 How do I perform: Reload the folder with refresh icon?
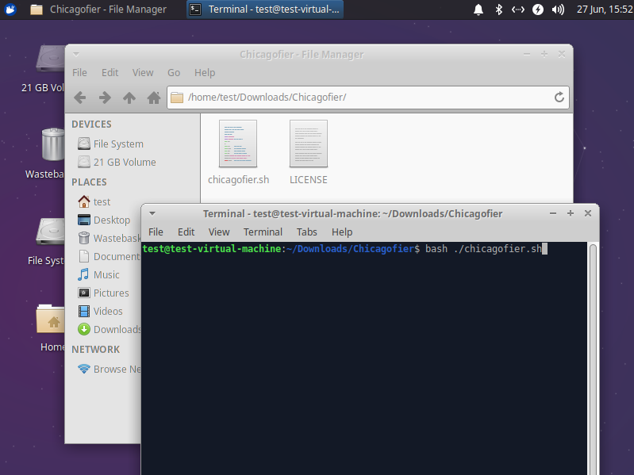point(559,97)
